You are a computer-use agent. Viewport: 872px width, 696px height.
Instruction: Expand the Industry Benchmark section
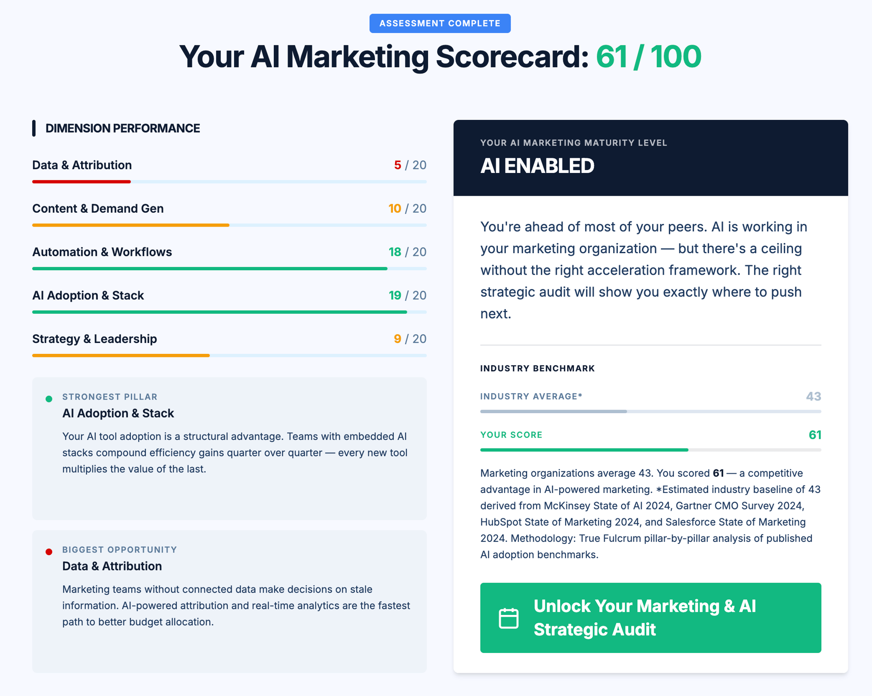point(537,368)
